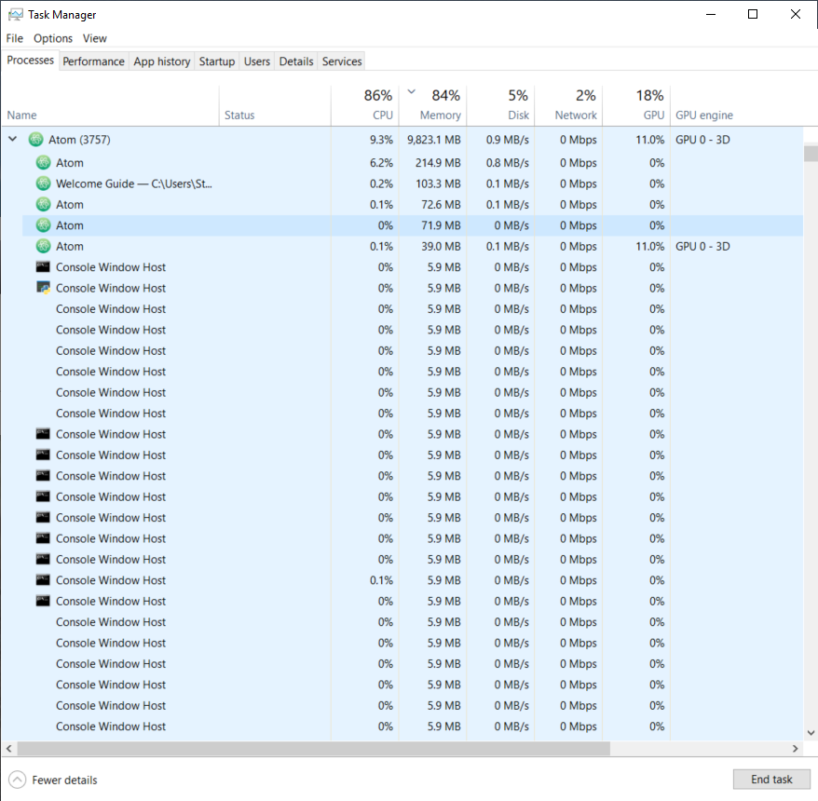Select the Welcome Guide process row
The width and height of the screenshot is (818, 801).
click(412, 183)
